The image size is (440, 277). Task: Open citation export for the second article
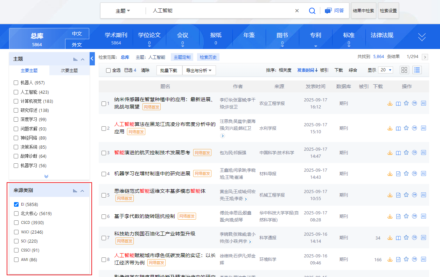coord(415,128)
